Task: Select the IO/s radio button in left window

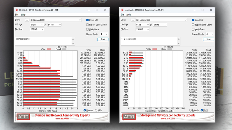Action: (x=96, y=110)
